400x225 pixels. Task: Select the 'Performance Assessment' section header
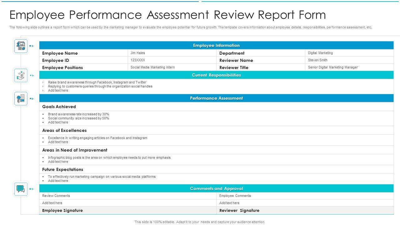pos(216,98)
